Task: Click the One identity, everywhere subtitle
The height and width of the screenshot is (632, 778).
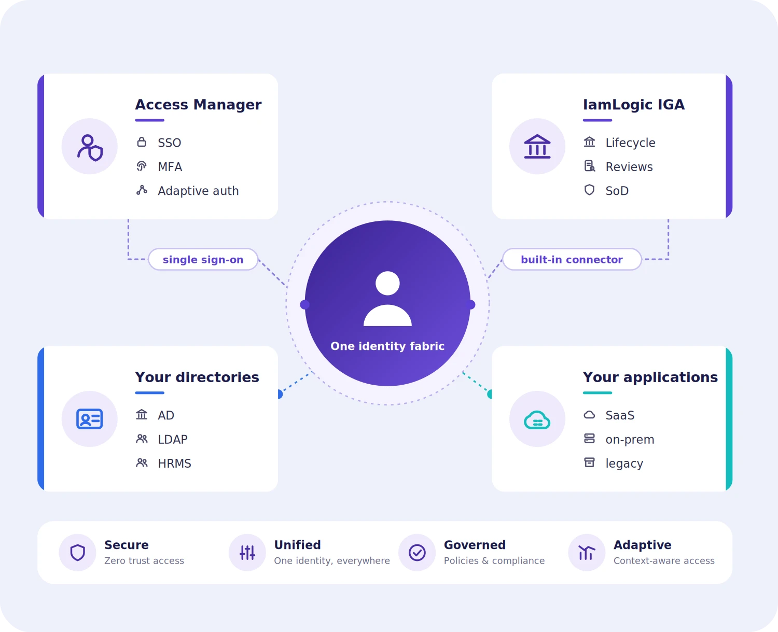Action: pyautogui.click(x=332, y=560)
